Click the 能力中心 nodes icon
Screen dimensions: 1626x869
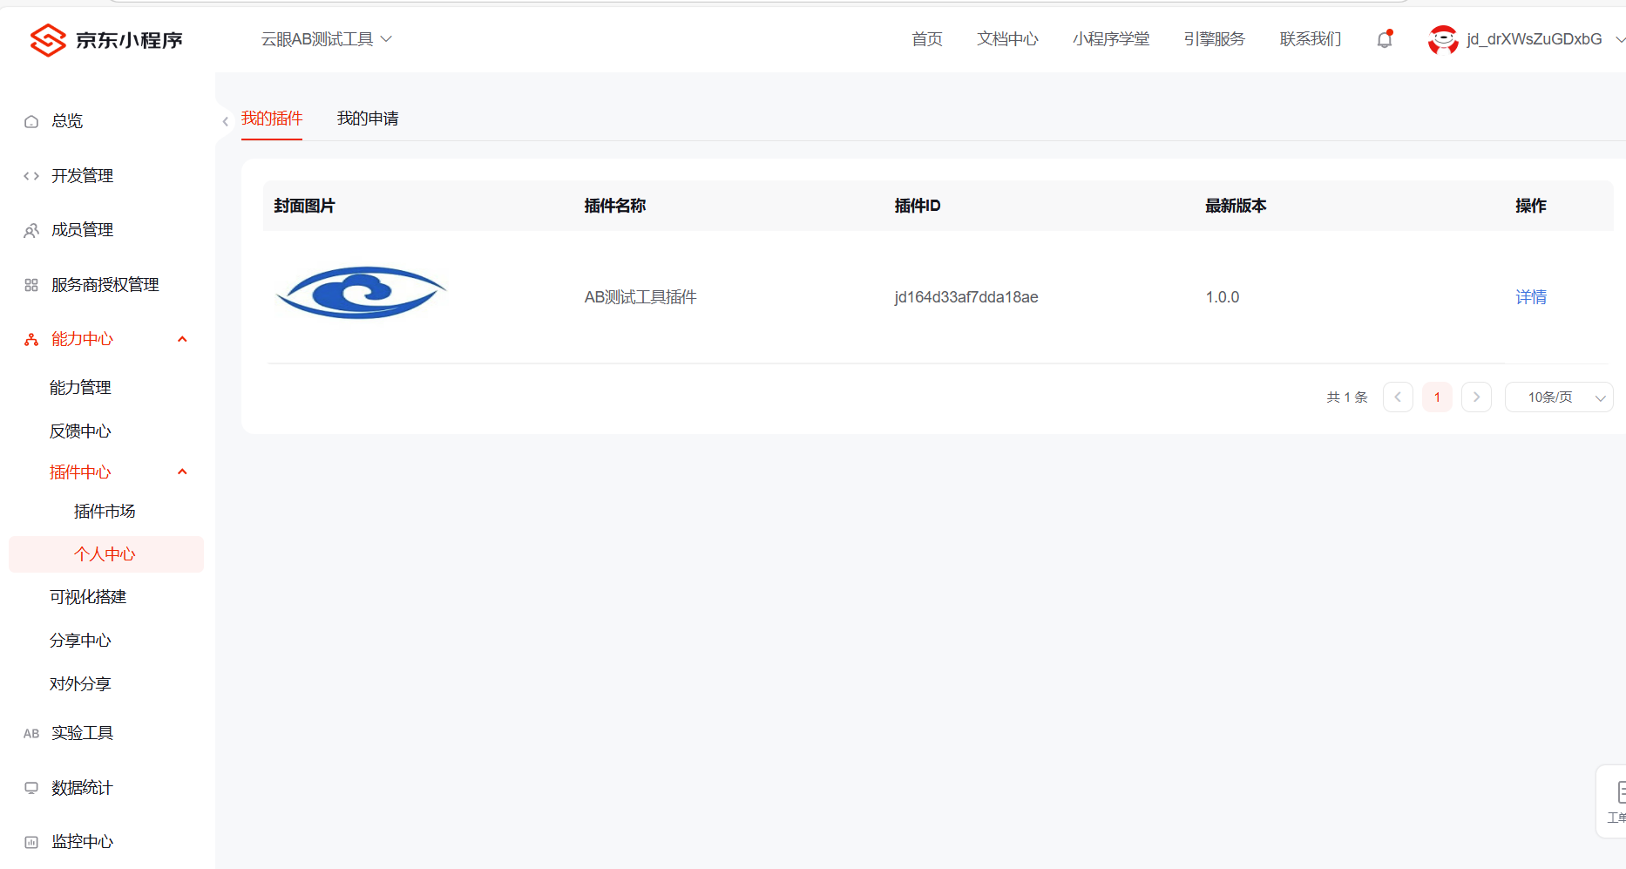tap(31, 339)
